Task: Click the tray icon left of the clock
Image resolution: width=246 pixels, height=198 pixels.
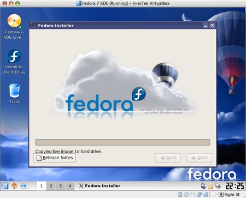Action: click(x=218, y=186)
